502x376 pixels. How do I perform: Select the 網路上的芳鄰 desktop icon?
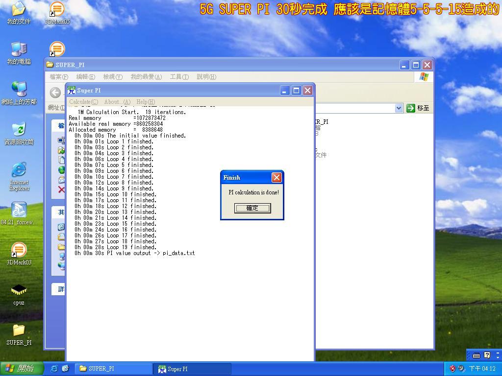19,94
